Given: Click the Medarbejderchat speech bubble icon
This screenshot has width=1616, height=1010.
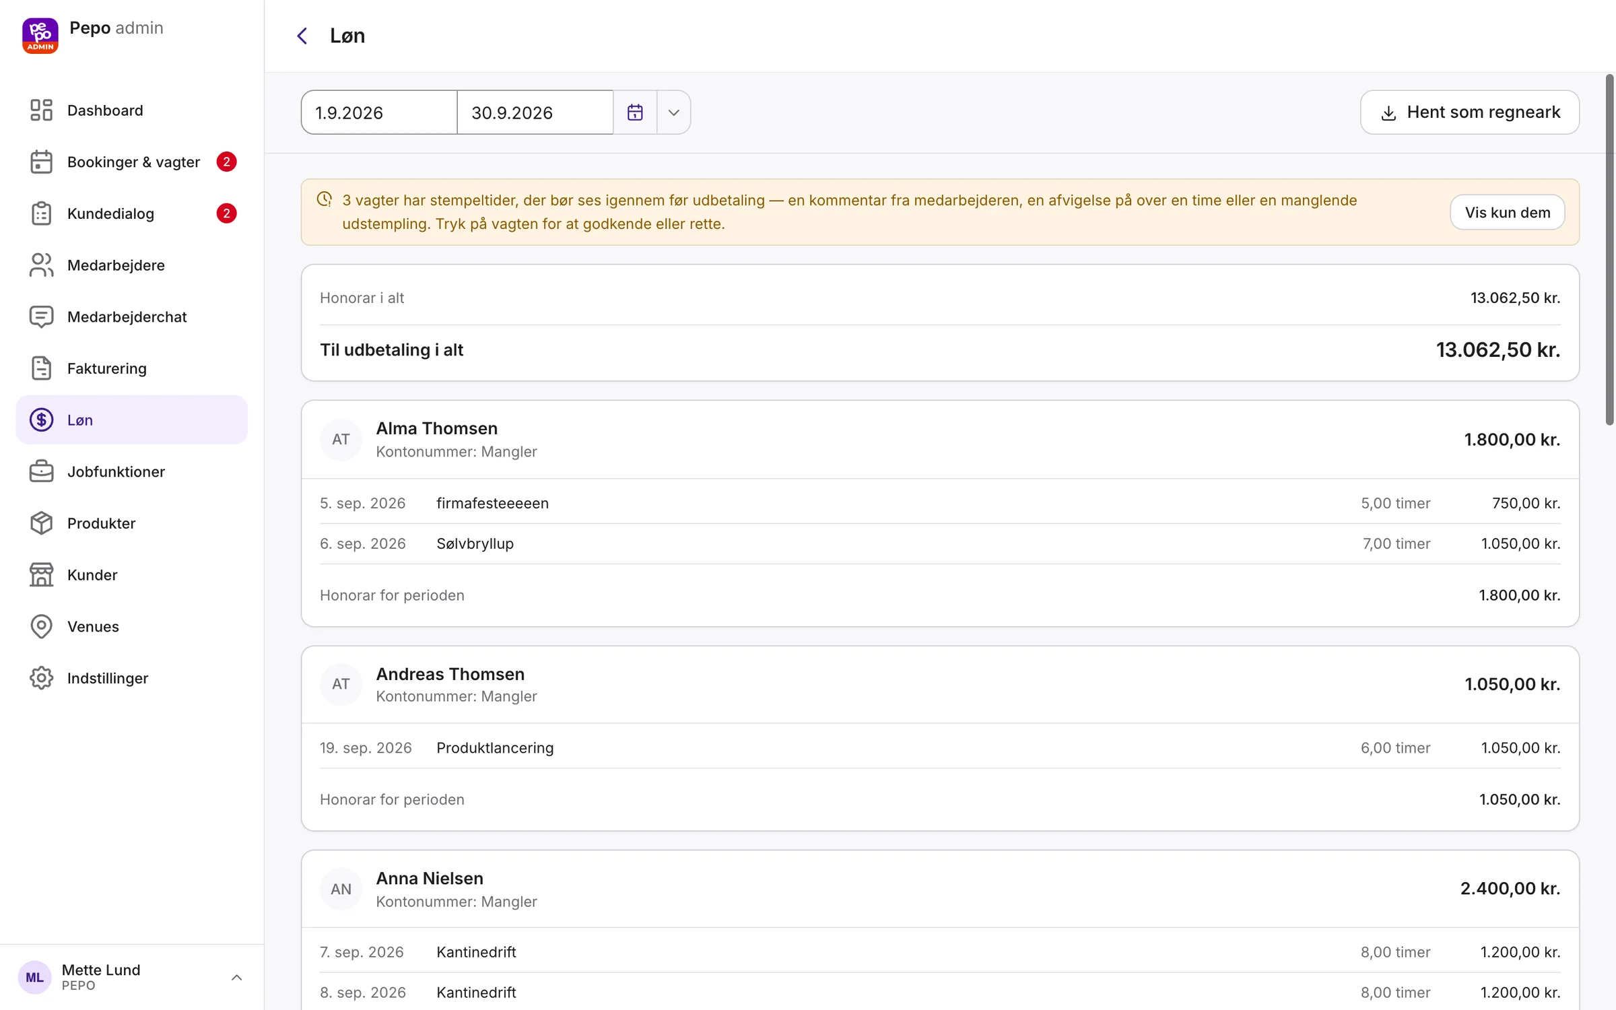Looking at the screenshot, I should 41,316.
